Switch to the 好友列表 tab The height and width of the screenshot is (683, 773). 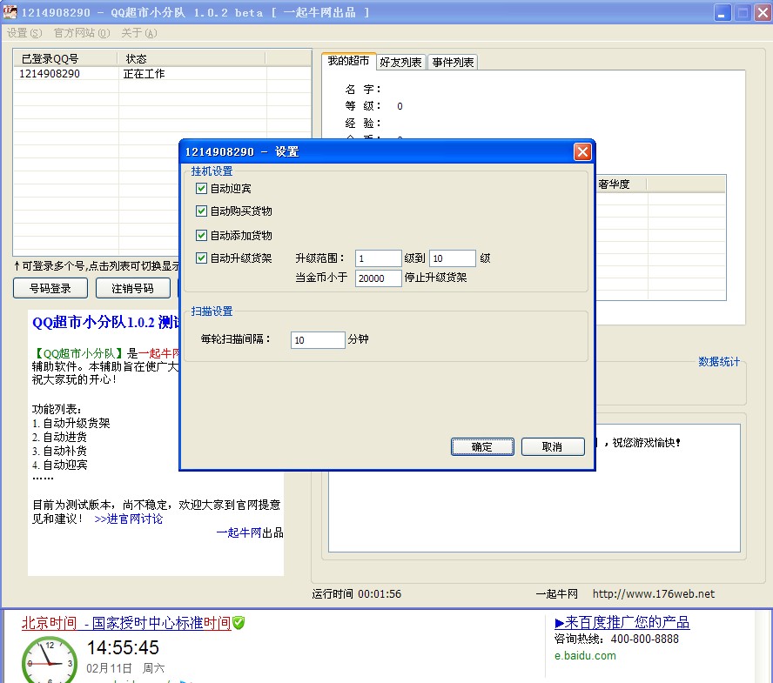click(400, 62)
